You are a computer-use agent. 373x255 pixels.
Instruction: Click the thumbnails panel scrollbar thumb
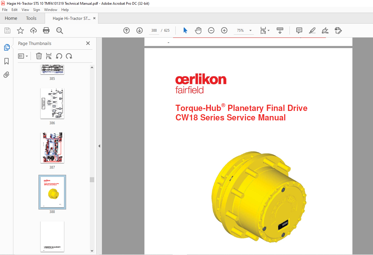pos(92,180)
